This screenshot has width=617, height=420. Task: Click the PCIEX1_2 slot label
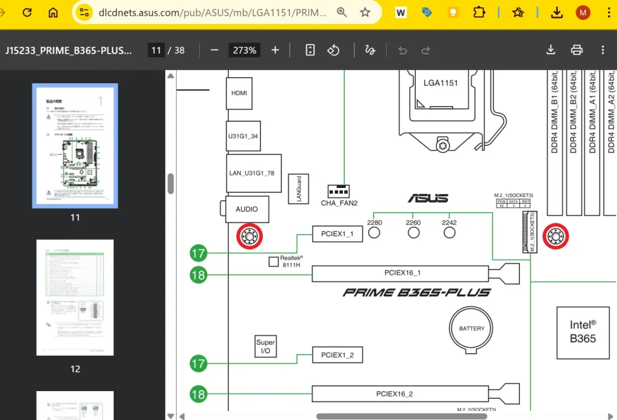pos(337,355)
